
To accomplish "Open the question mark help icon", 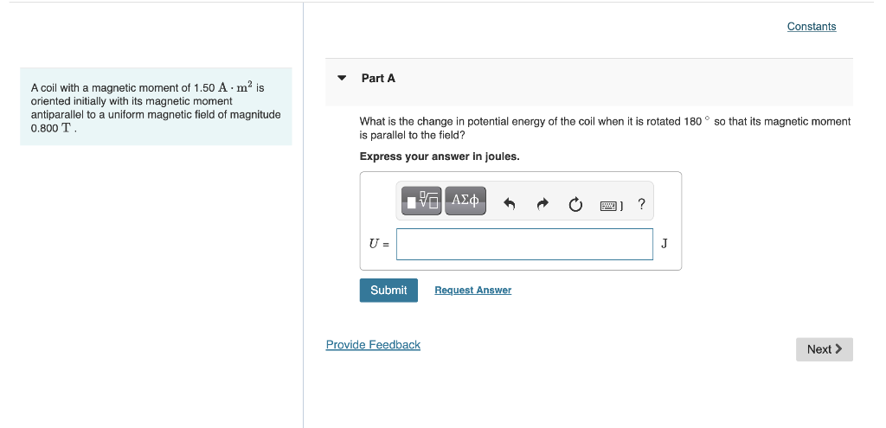I will coord(641,204).
